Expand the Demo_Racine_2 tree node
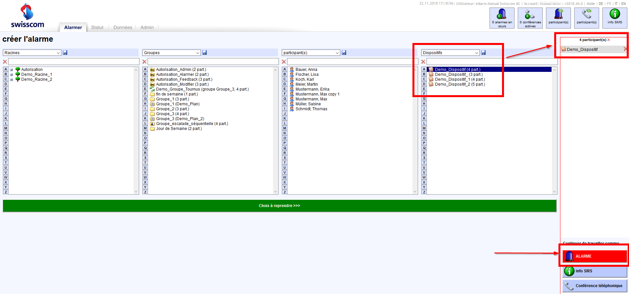 11,79
